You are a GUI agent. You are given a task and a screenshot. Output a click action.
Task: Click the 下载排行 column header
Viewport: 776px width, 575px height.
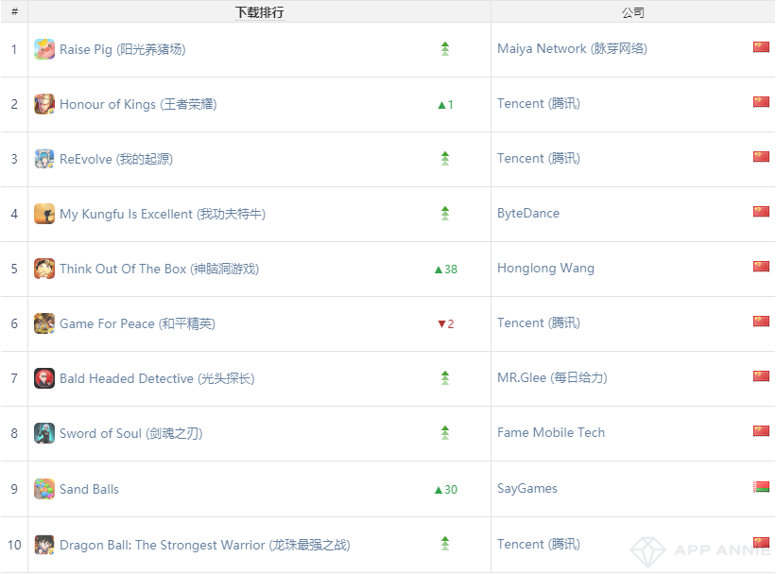259,12
